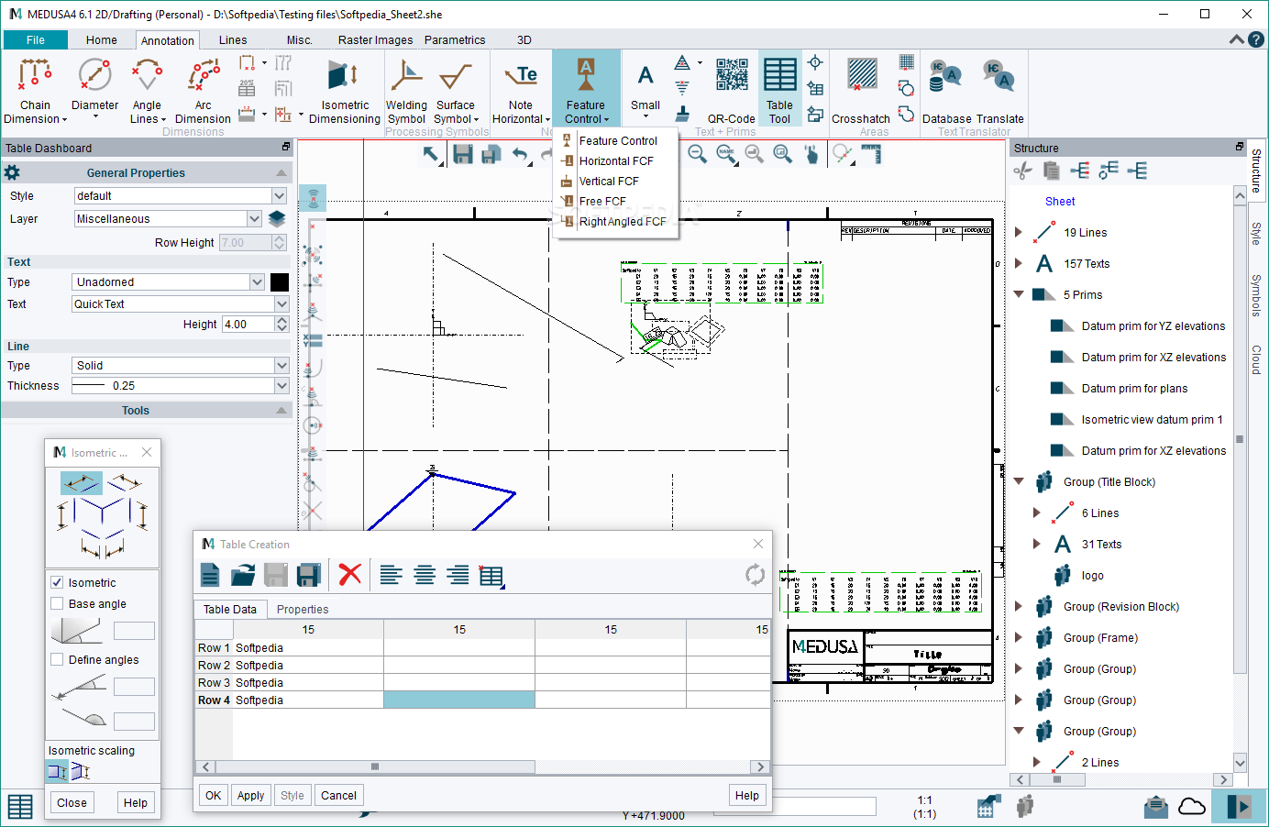Click Help in Table Creation dialog
This screenshot has height=827, width=1269.
(x=747, y=796)
